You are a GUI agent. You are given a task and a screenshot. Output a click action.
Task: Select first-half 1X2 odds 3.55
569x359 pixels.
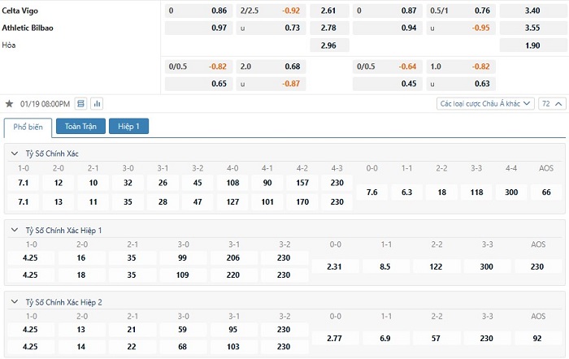532,28
